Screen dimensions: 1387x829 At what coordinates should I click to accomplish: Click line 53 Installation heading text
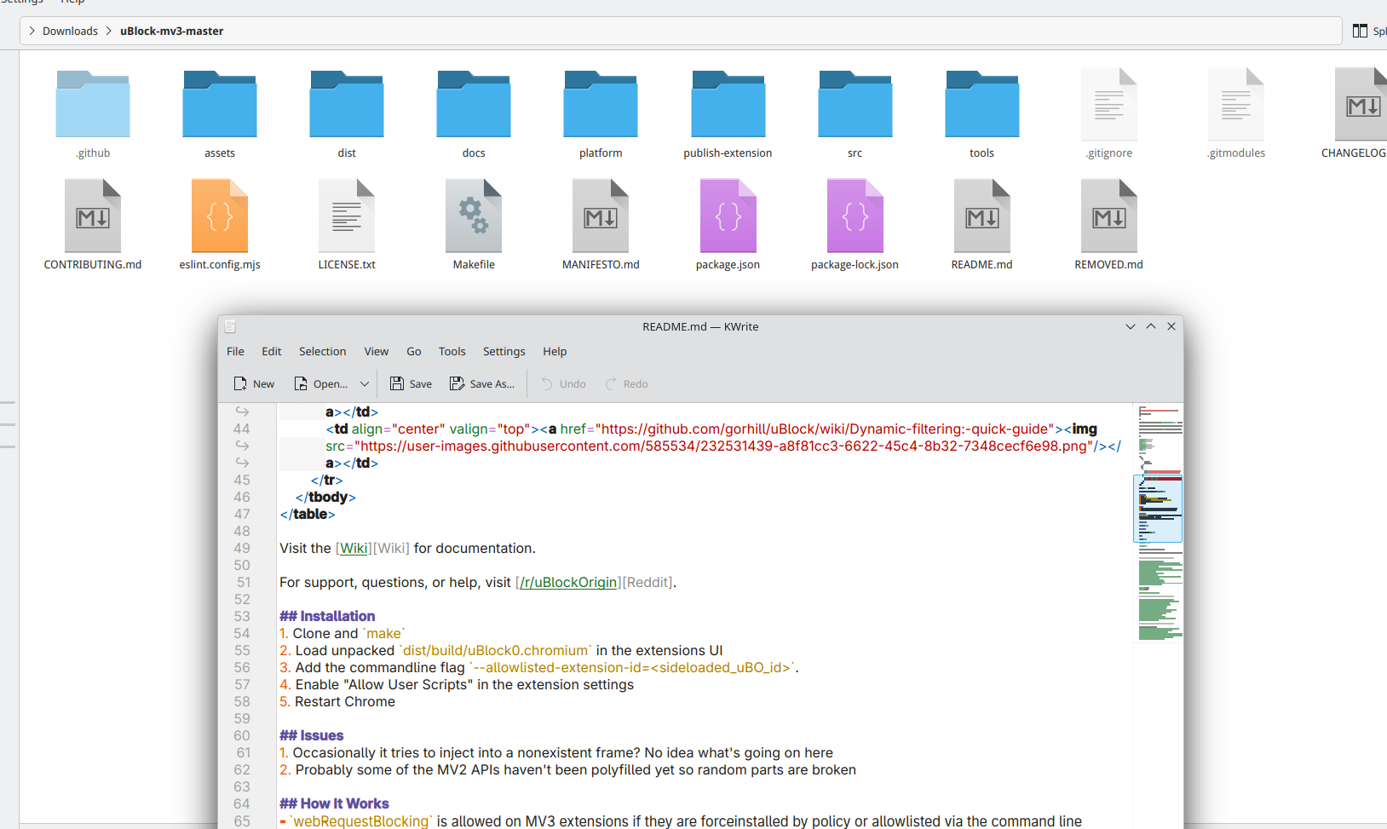pyautogui.click(x=337, y=616)
